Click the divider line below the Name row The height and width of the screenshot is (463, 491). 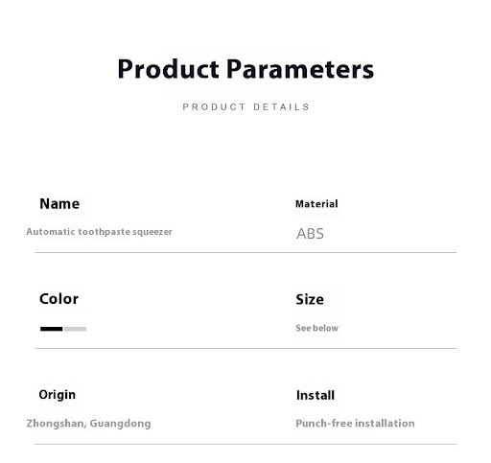click(x=245, y=252)
